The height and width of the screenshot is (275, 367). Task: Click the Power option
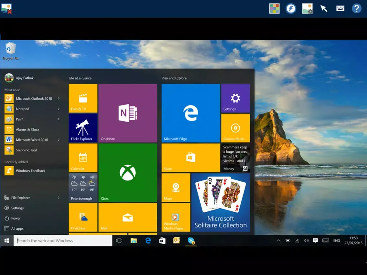pos(13,218)
